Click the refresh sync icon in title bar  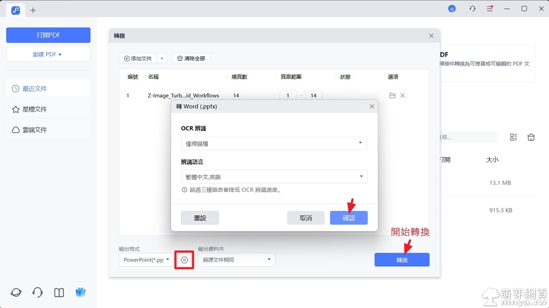pos(472,9)
